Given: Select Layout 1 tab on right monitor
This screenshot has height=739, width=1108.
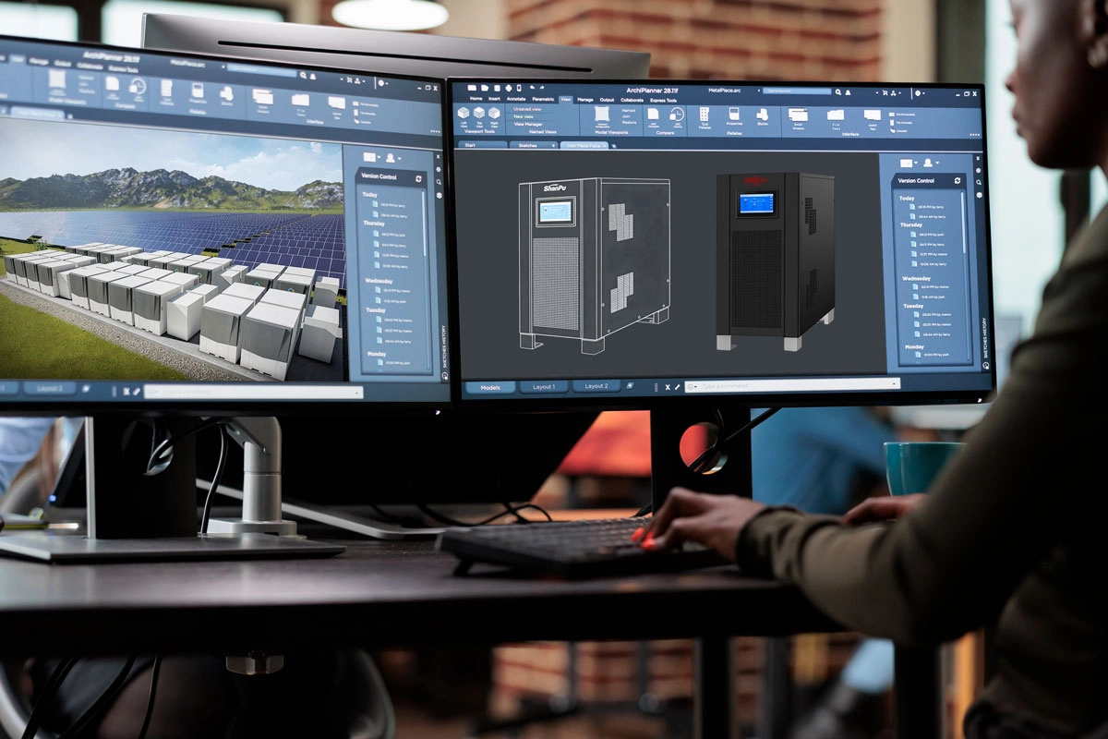Looking at the screenshot, I should tap(544, 386).
